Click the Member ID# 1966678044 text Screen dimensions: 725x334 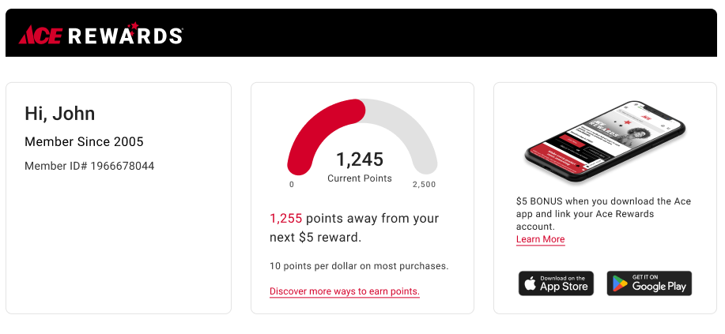coord(89,166)
